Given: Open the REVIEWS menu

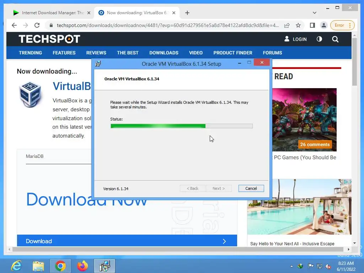Looking at the screenshot, I should tap(96, 53).
